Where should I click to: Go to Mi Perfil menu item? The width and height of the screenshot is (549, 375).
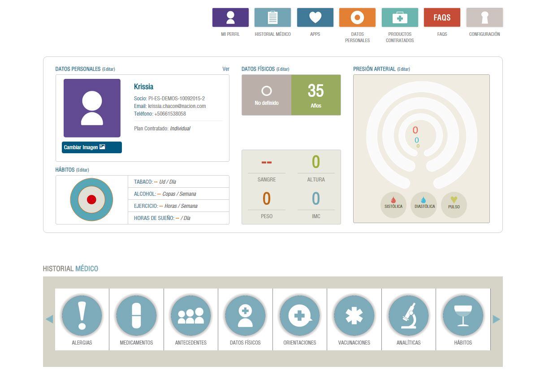[230, 17]
